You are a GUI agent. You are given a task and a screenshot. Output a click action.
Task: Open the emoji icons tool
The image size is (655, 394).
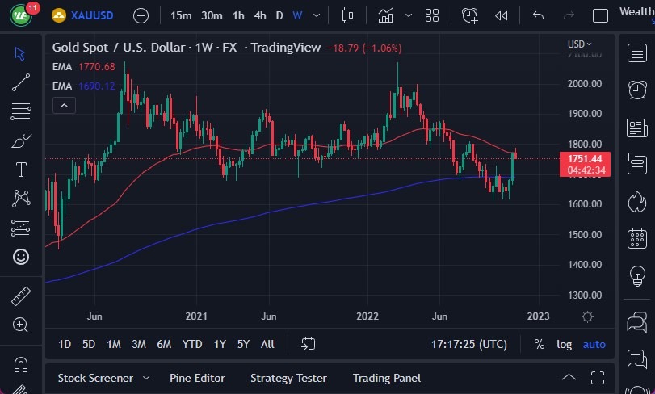21,257
